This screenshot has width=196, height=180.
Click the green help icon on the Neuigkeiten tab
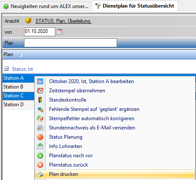(6, 6)
